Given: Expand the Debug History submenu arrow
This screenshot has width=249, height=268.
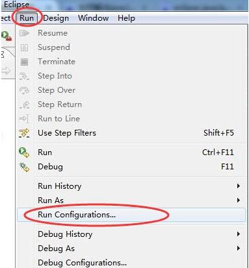Looking at the screenshot, I should click(x=239, y=234).
